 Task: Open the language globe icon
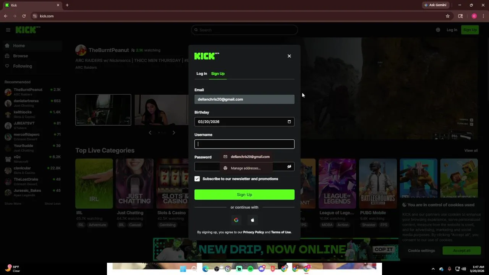point(438,30)
